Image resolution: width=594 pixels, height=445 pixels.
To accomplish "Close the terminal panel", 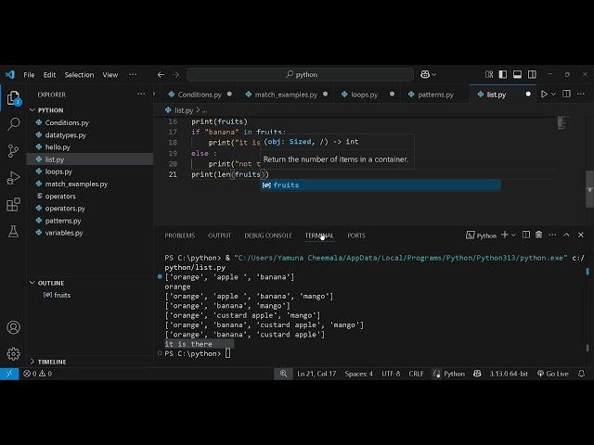I will point(581,235).
